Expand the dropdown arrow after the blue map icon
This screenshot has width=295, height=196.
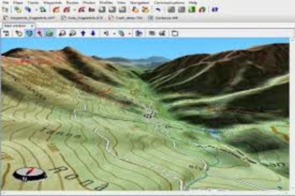coord(36,9)
